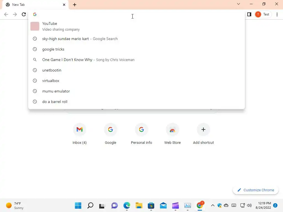Open Chrome three-dot menu
This screenshot has width=283, height=212.
tap(277, 14)
